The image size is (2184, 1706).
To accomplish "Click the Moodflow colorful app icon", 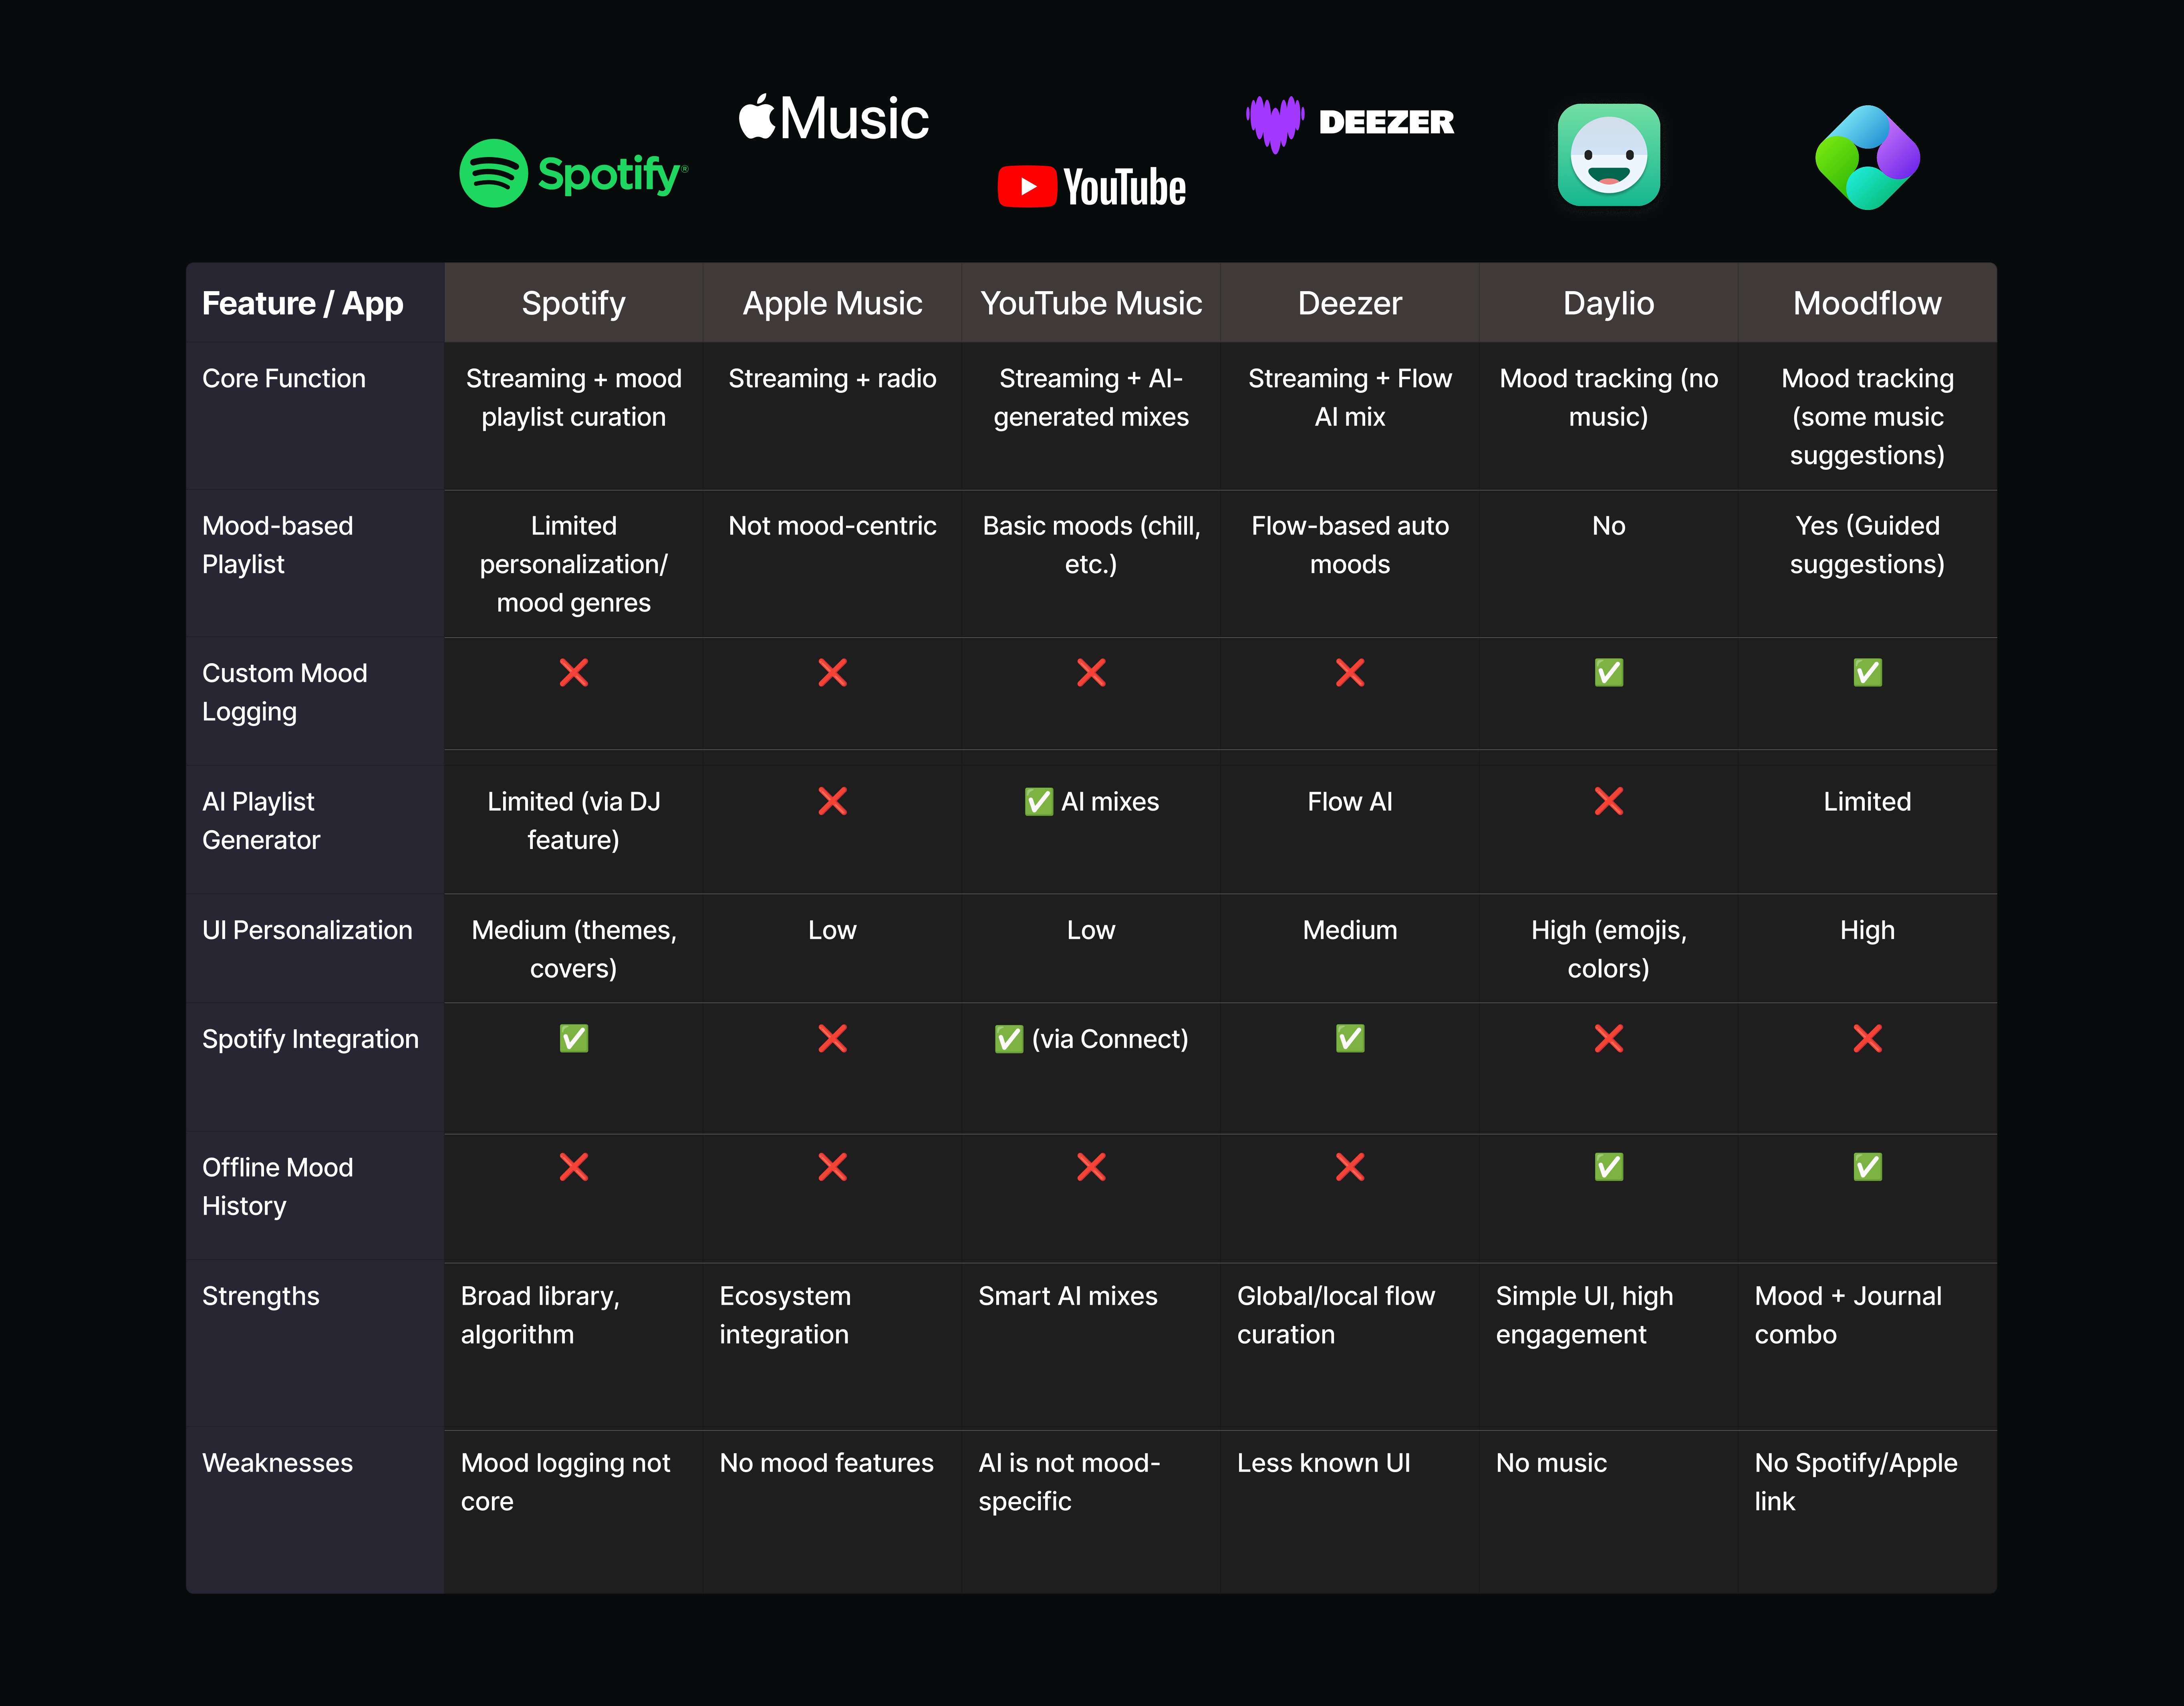I will [1867, 157].
